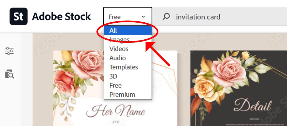Click the magnifying glass search icon
This screenshot has width=287, height=126.
point(166,17)
